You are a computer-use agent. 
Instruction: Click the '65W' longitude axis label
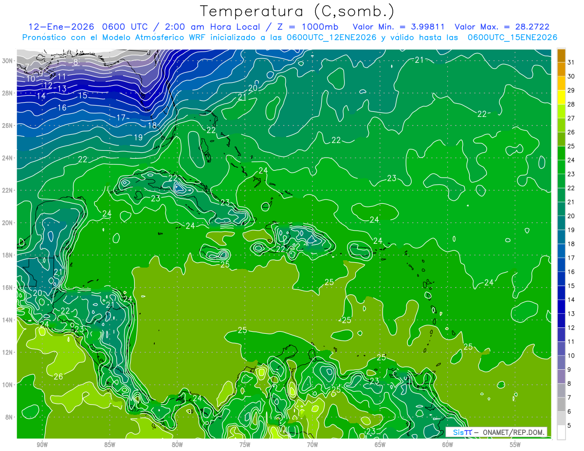pos(380,445)
